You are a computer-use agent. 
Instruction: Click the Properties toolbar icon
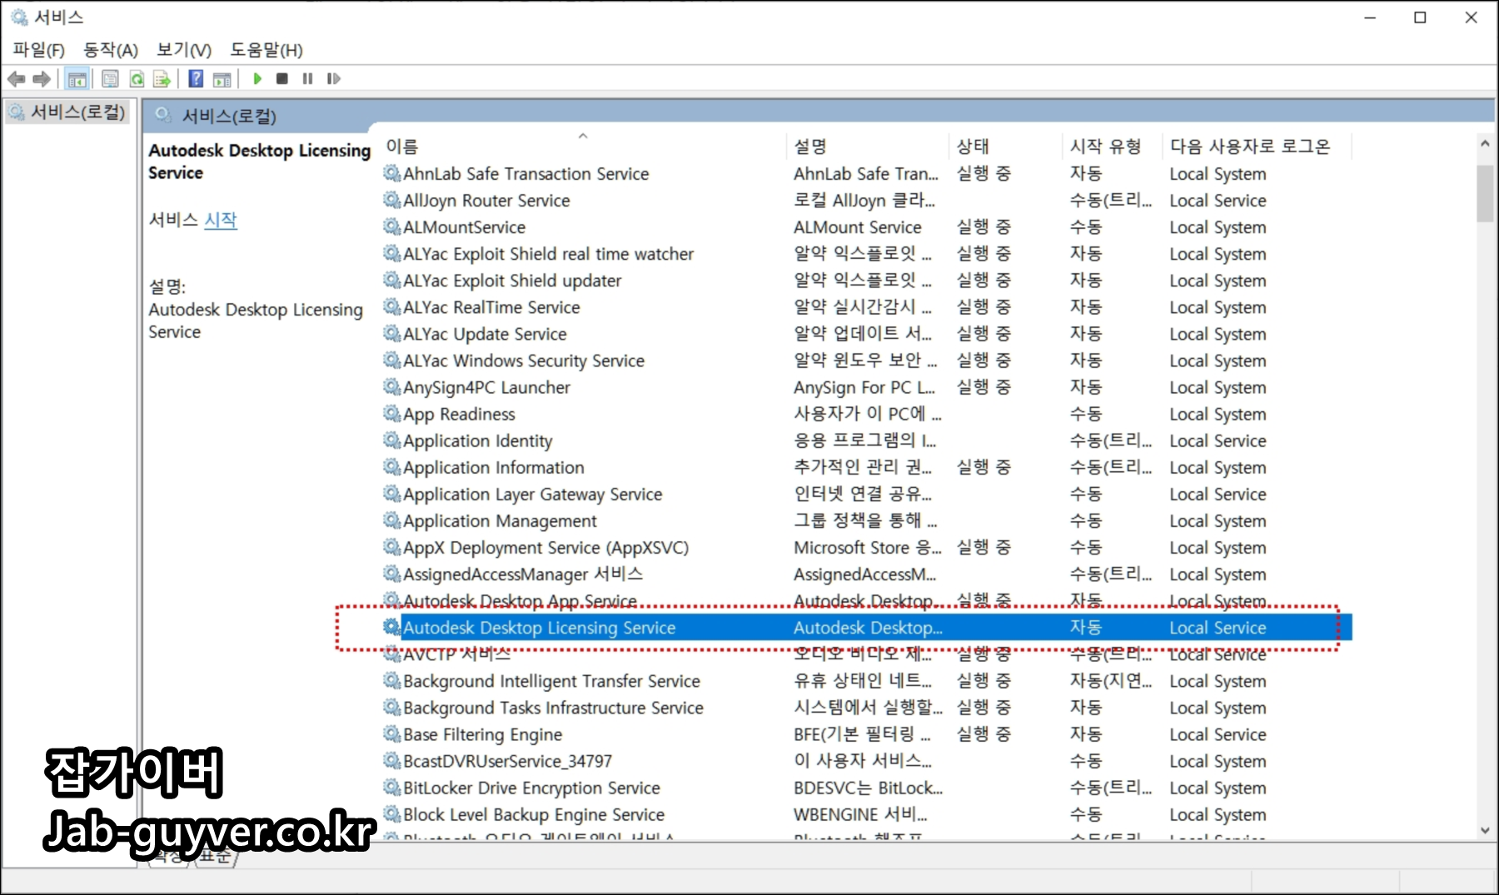point(110,79)
